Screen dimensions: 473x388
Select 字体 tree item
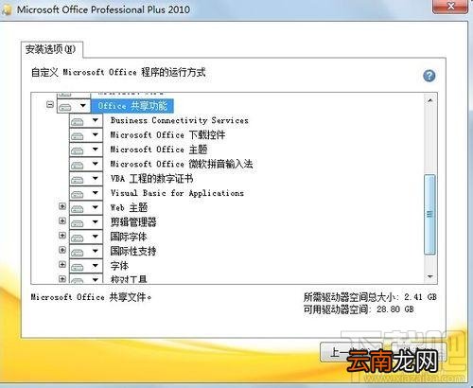(119, 266)
